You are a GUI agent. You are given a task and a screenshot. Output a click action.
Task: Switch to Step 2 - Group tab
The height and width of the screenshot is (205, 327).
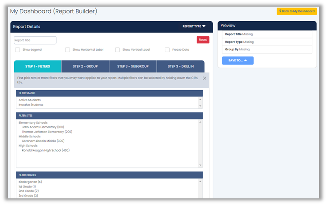(85, 67)
